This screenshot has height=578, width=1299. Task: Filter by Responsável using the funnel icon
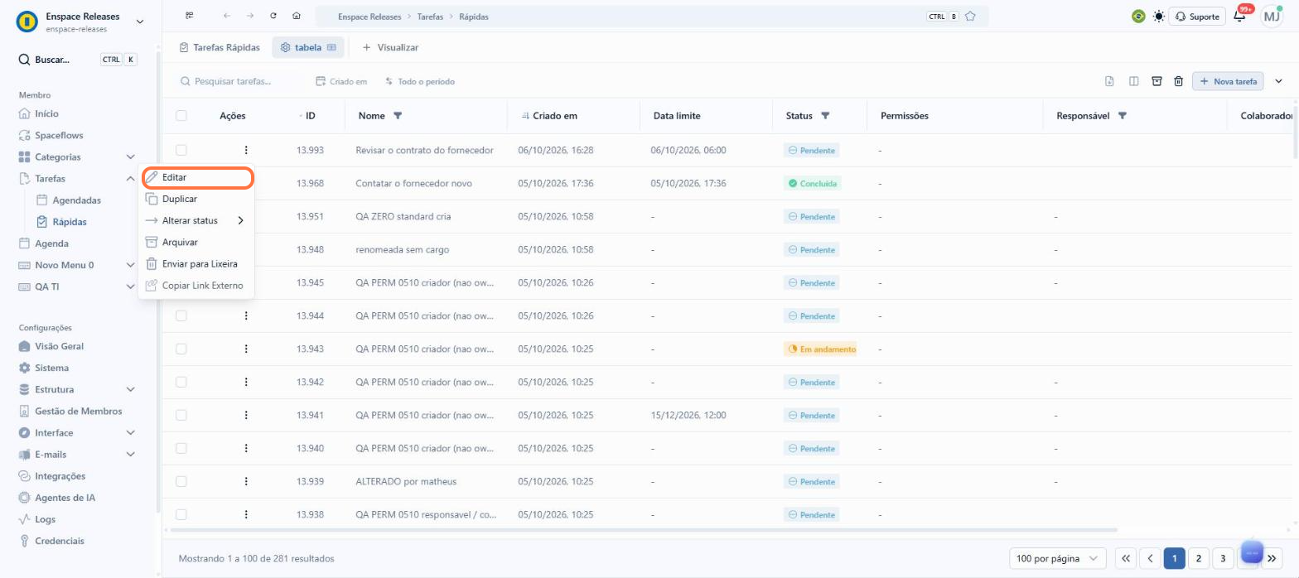tap(1123, 116)
